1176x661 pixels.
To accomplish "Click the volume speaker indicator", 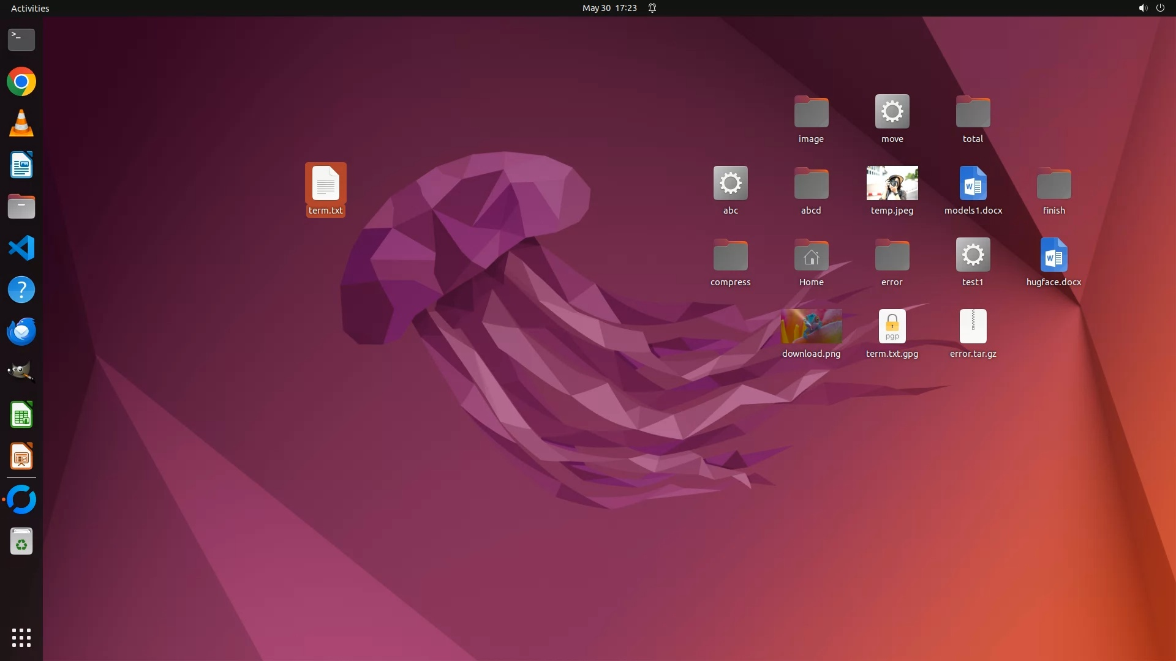I will [x=1142, y=8].
